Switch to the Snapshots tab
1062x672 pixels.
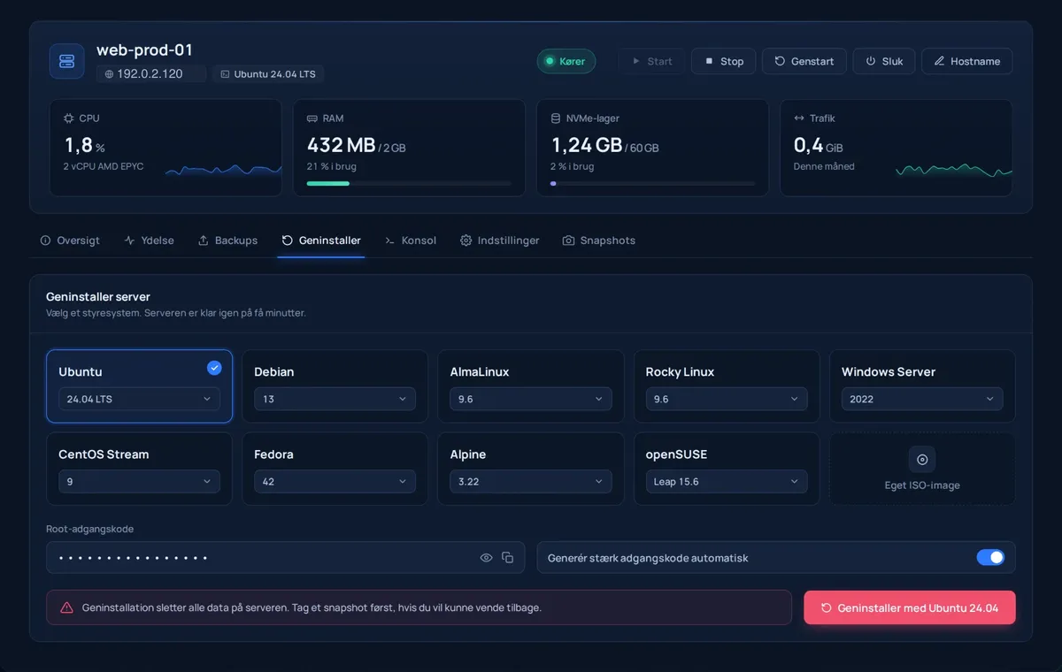pyautogui.click(x=599, y=241)
